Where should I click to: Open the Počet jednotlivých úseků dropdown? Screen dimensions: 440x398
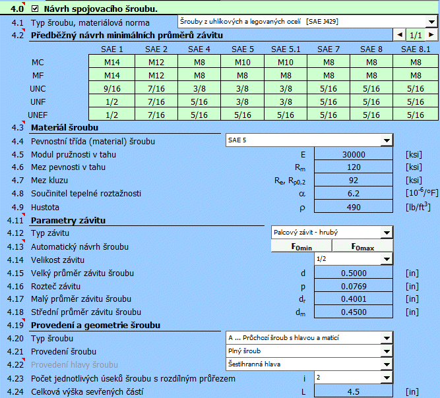(386, 378)
